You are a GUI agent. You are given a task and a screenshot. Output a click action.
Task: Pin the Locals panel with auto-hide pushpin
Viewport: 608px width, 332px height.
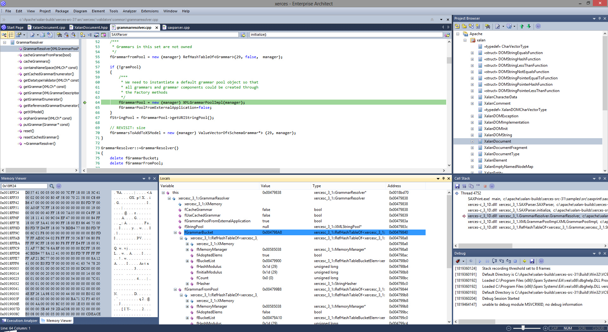443,178
